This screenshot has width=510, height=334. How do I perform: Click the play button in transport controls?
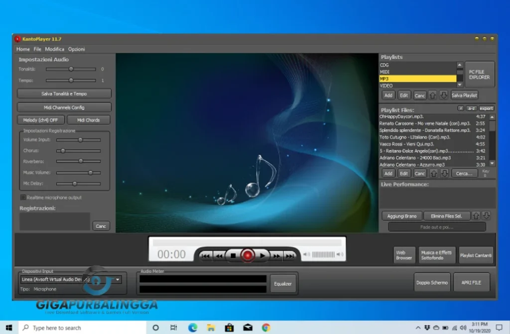262,255
